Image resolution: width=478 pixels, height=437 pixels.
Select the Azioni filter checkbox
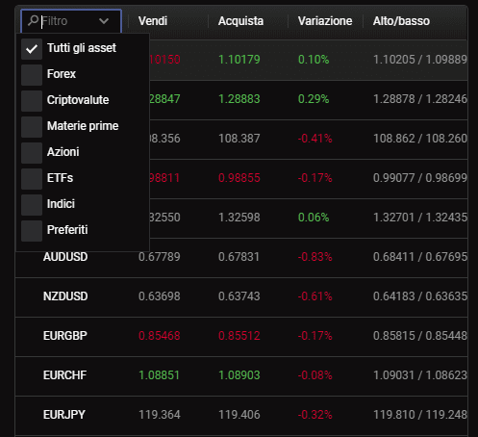click(32, 153)
